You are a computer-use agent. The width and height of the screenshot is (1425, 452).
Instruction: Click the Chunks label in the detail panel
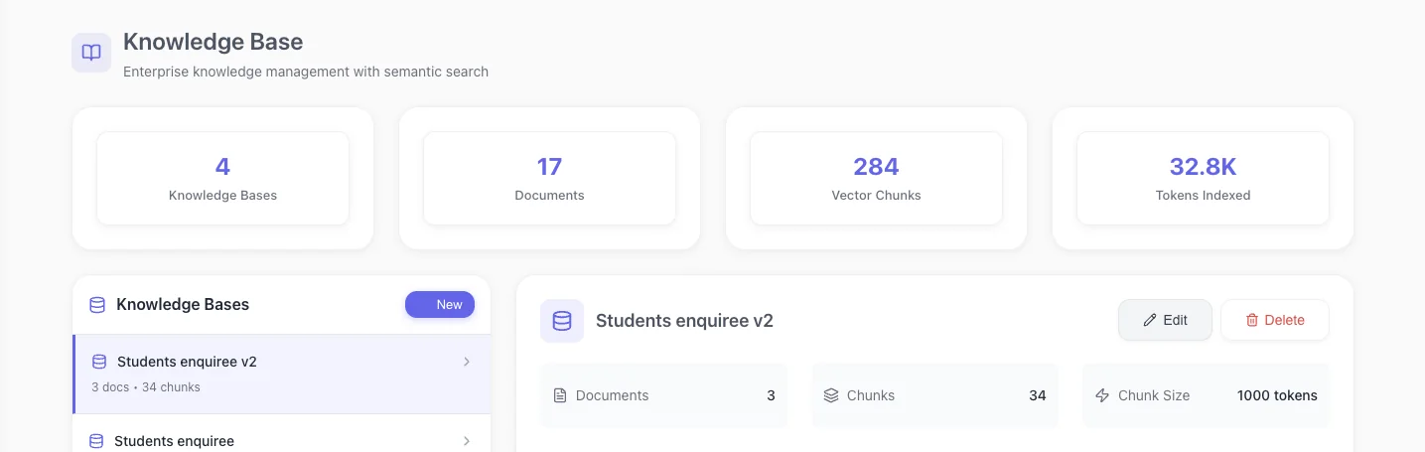coord(871,395)
